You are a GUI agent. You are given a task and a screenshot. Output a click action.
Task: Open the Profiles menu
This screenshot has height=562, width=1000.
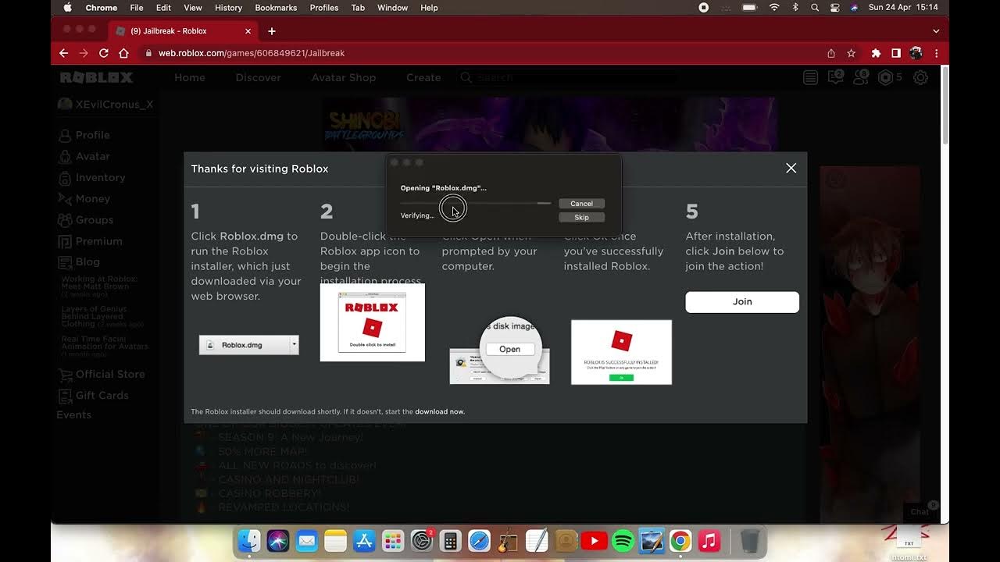pos(324,8)
